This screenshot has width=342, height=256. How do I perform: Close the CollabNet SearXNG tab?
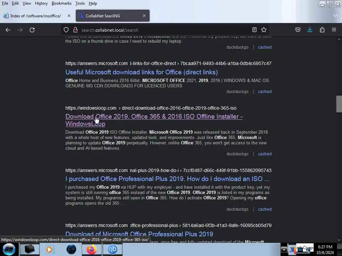point(144,16)
